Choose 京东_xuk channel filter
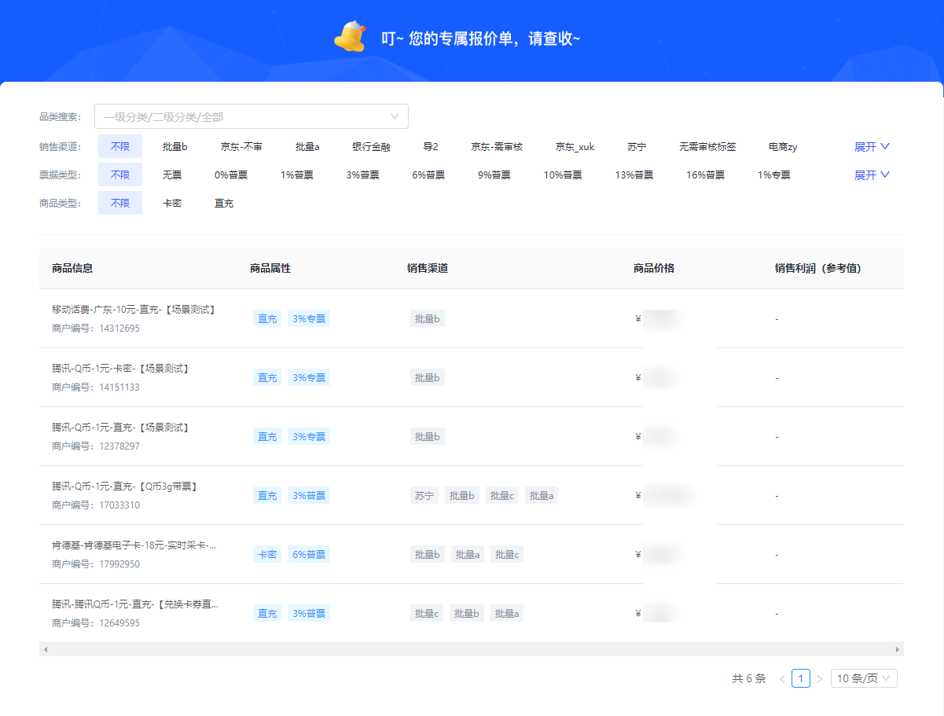944x716 pixels. 575,147
